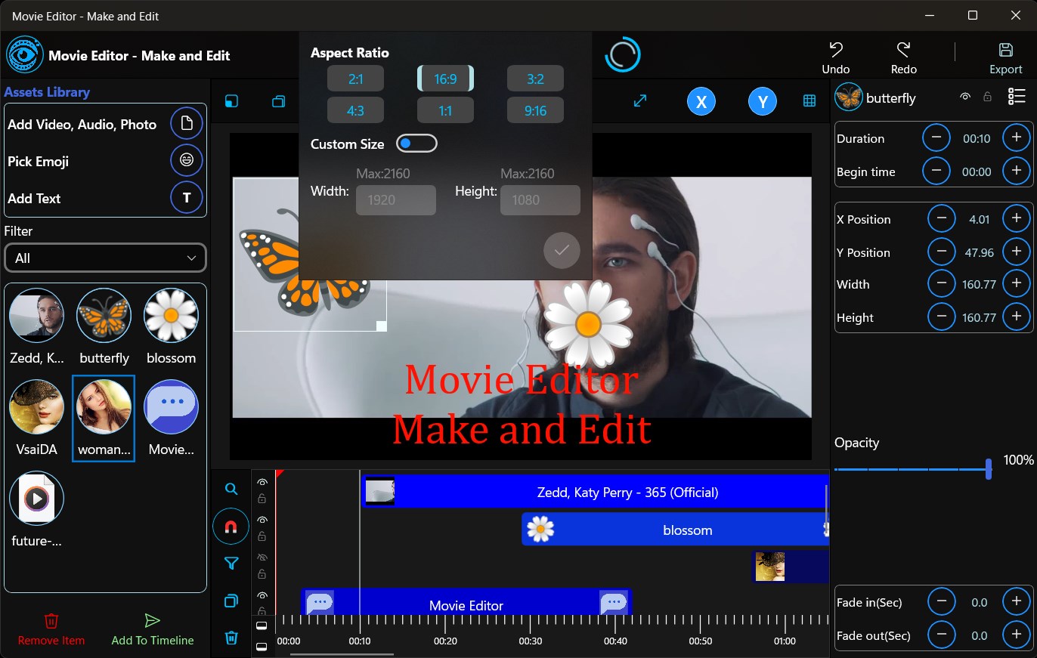
Task: Show the hidden third timeline track
Action: 262,557
